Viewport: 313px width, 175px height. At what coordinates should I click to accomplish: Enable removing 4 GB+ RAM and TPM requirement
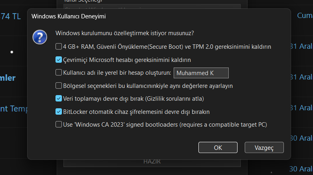[x=58, y=46]
